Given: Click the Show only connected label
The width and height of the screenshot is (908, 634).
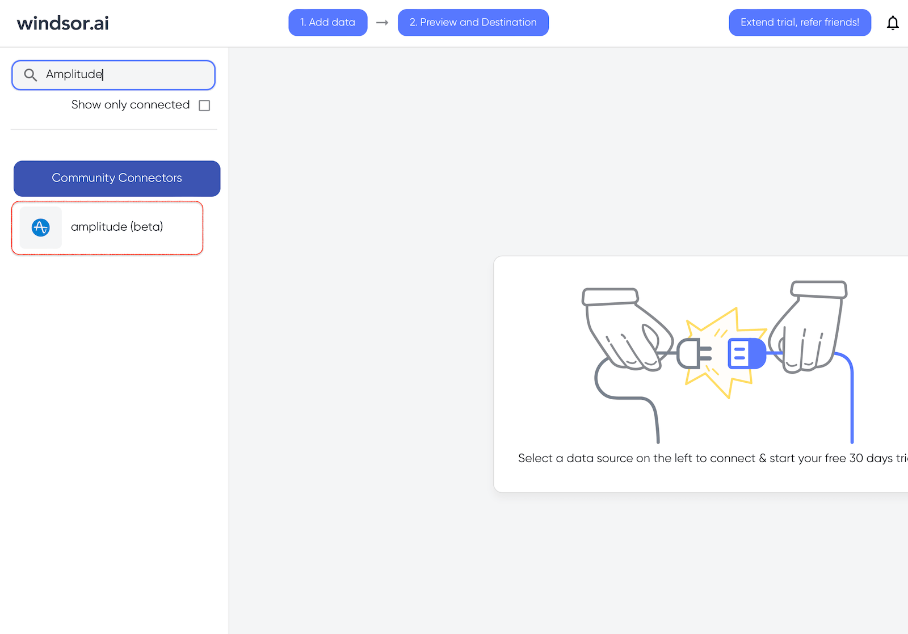Looking at the screenshot, I should 131,105.
